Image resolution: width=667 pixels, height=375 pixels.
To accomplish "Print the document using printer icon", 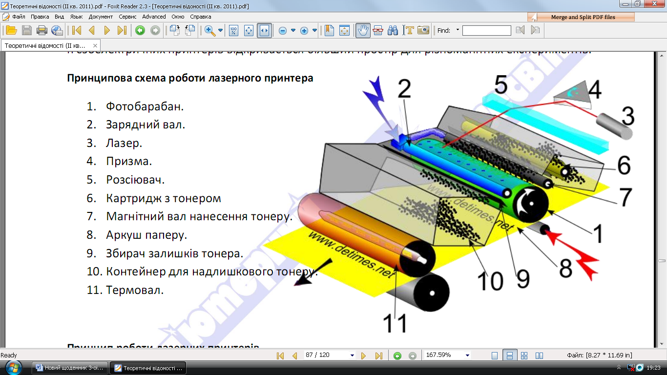I will 42,30.
